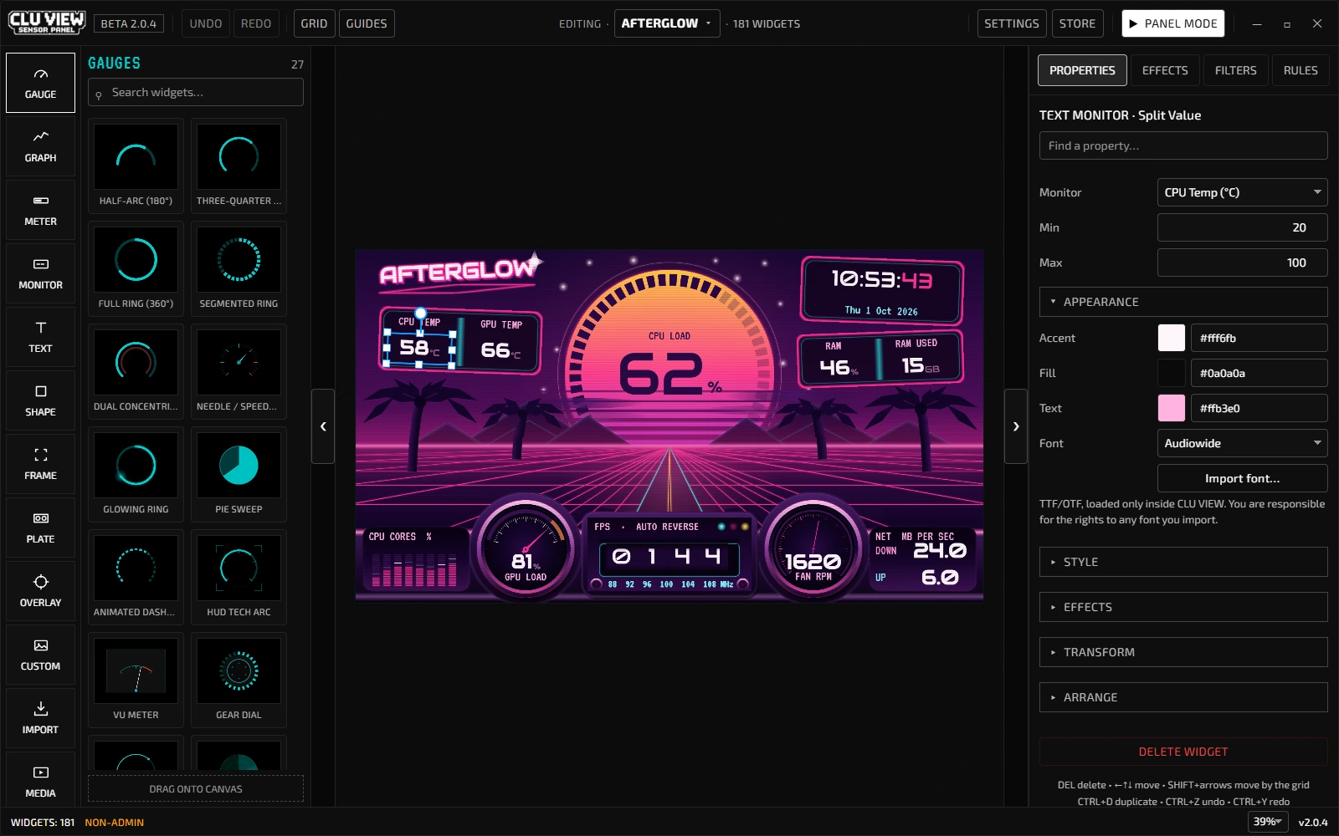1339x836 pixels.
Task: Click the Import font button
Action: (1242, 478)
